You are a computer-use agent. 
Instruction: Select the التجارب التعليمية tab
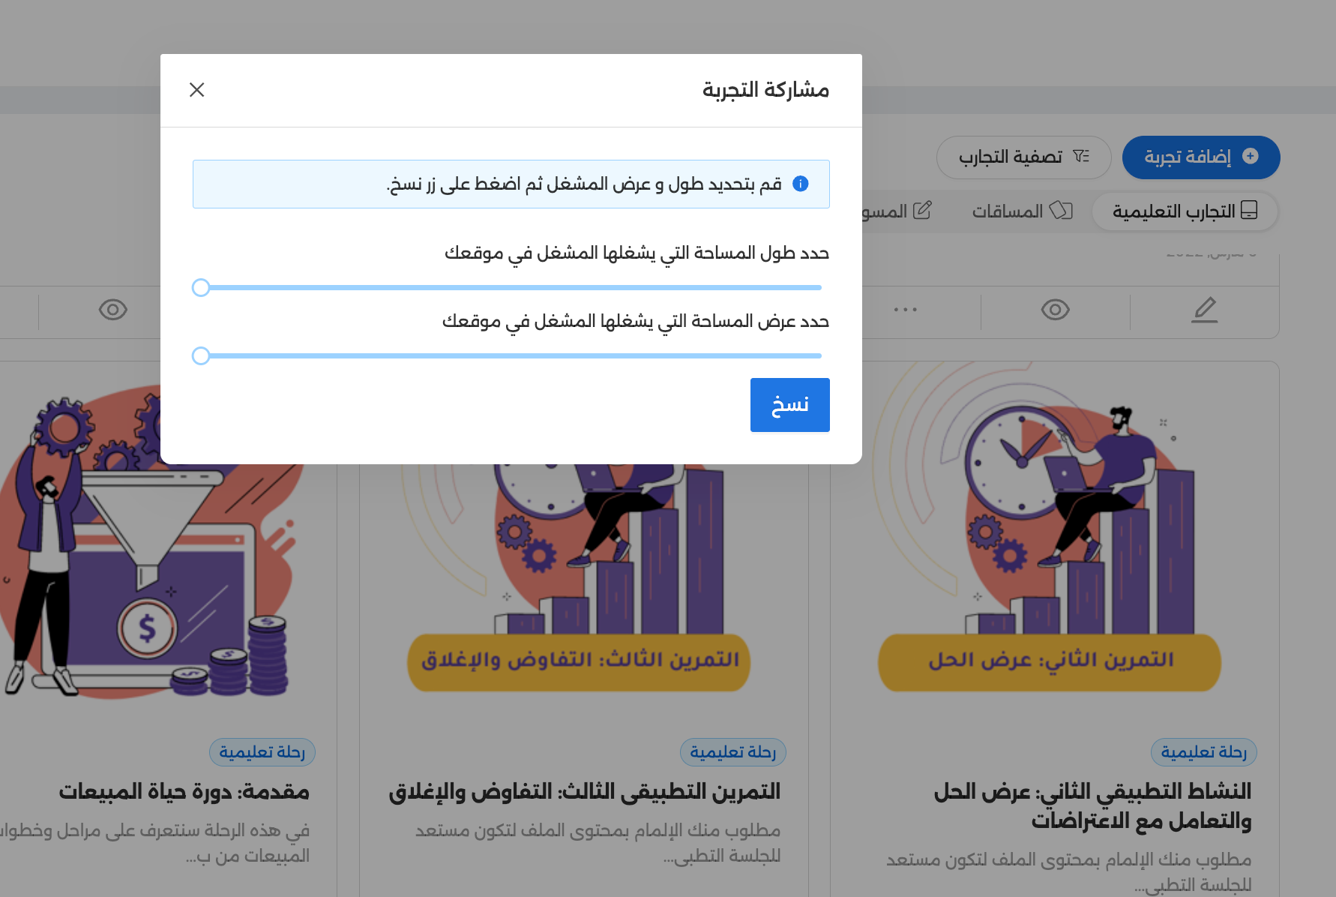(1185, 211)
